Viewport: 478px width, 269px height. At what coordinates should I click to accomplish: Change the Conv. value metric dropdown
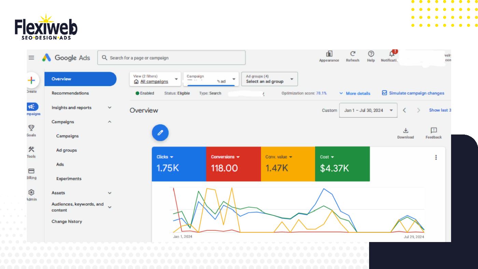coord(279,157)
